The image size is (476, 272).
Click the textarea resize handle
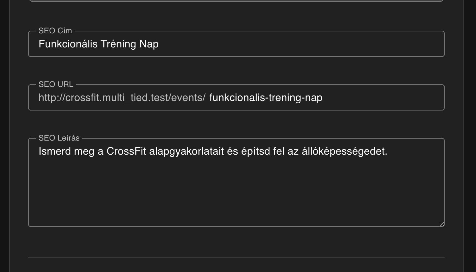[x=442, y=224]
